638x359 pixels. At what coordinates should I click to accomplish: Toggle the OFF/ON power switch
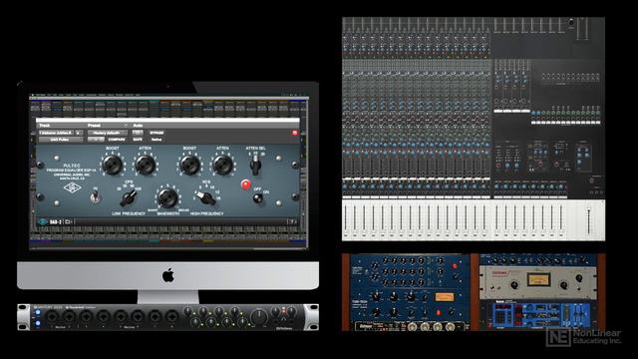click(x=257, y=197)
